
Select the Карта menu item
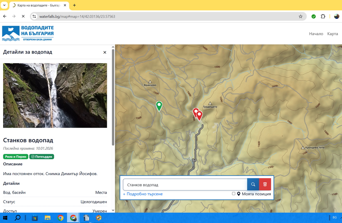point(333,34)
